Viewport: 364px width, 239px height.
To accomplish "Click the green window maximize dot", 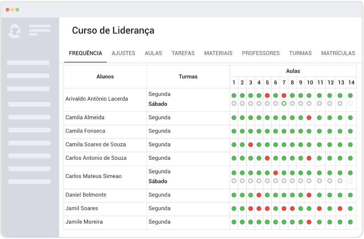I will 17,9.
